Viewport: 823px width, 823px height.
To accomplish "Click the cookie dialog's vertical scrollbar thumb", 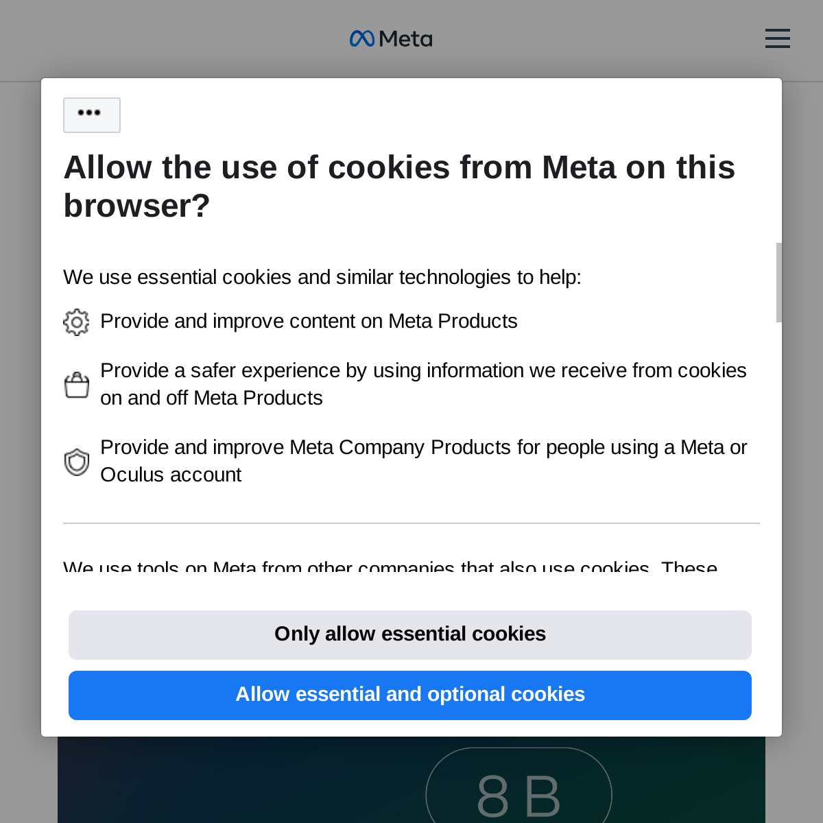I will [x=778, y=282].
